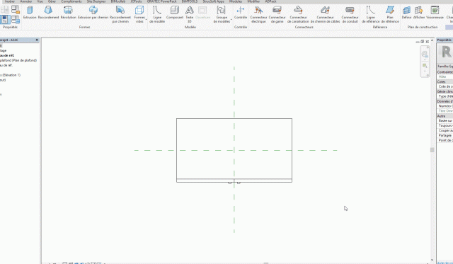Image resolution: width=453 pixels, height=264 pixels.
Task: Select 'plafond (Plan de plafond)' in project browser
Action: click(x=18, y=60)
